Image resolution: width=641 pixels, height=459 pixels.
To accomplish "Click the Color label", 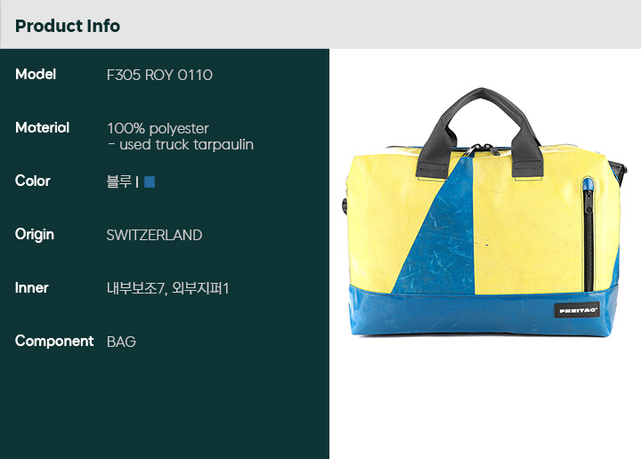I will point(33,181).
